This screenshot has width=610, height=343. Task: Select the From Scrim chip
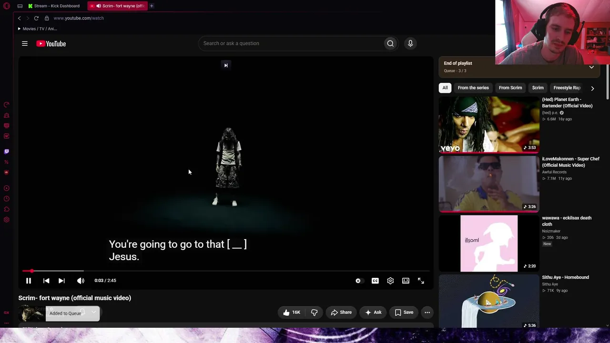(510, 88)
